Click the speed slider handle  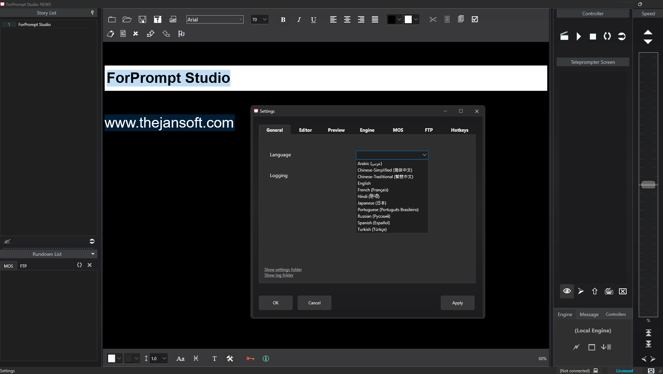coord(648,185)
